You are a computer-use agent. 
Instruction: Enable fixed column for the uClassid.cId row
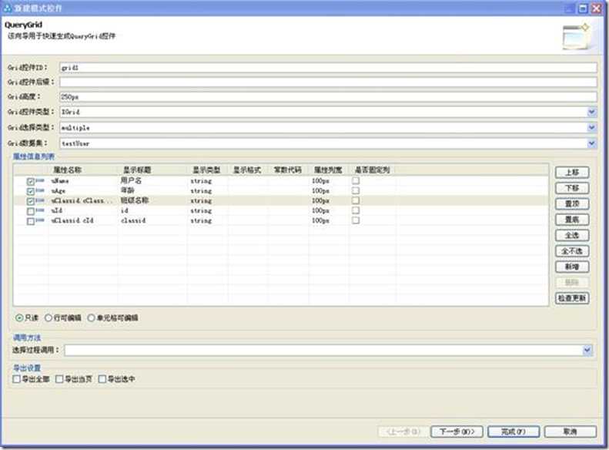click(356, 220)
